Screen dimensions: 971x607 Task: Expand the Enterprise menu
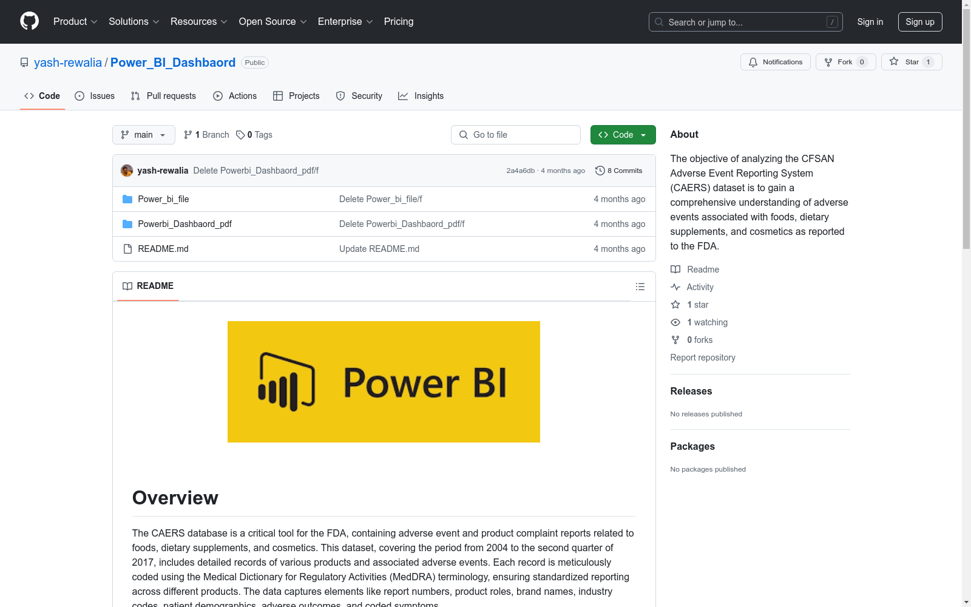(x=345, y=22)
